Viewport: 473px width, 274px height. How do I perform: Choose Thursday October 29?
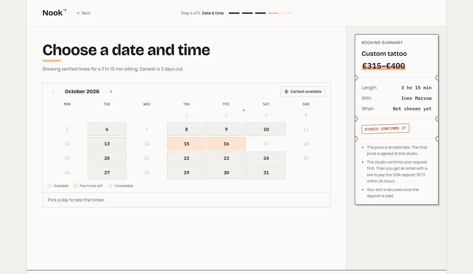pos(187,173)
